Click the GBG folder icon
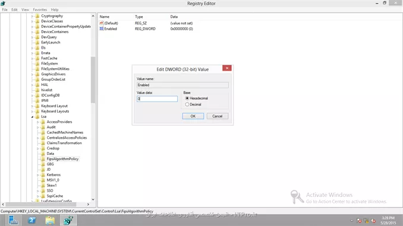 pos(43,164)
